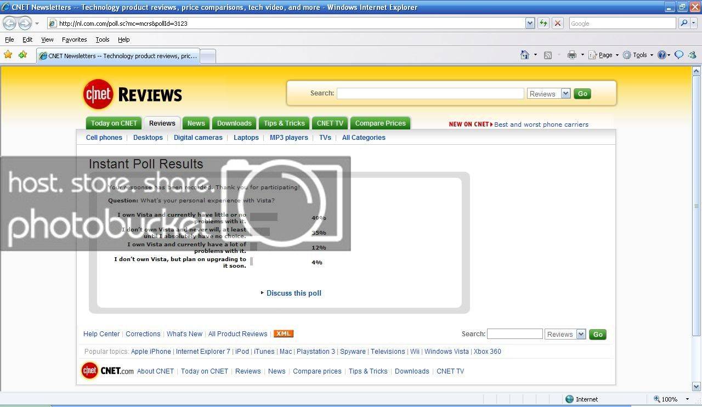Open About CNET footer link

(x=155, y=371)
